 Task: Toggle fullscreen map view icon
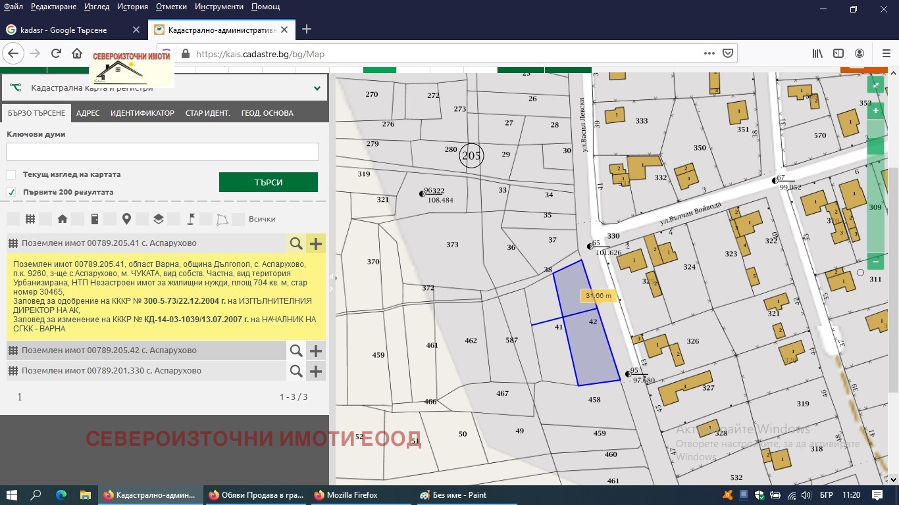875,85
